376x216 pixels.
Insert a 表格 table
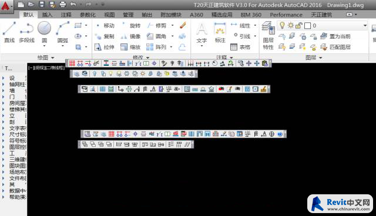pyautogui.click(x=240, y=47)
